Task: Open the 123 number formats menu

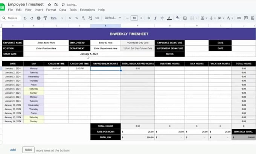Action: [x=97, y=18]
